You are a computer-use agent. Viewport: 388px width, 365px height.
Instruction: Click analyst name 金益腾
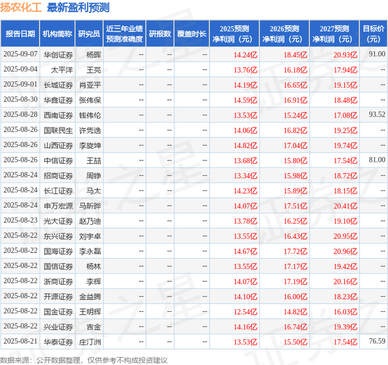point(90,296)
